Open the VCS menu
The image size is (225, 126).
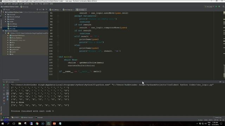[41, 4]
